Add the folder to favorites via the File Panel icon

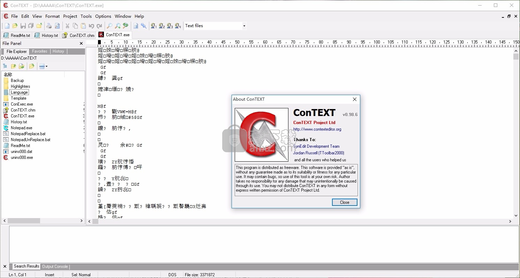tap(32, 66)
